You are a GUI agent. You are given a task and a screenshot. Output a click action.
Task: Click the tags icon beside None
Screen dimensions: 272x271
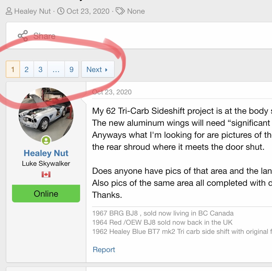120,11
